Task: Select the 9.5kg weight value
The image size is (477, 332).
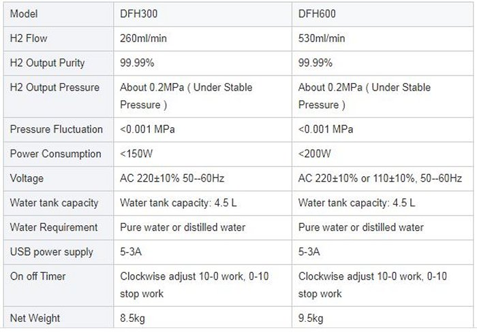Action: (311, 318)
